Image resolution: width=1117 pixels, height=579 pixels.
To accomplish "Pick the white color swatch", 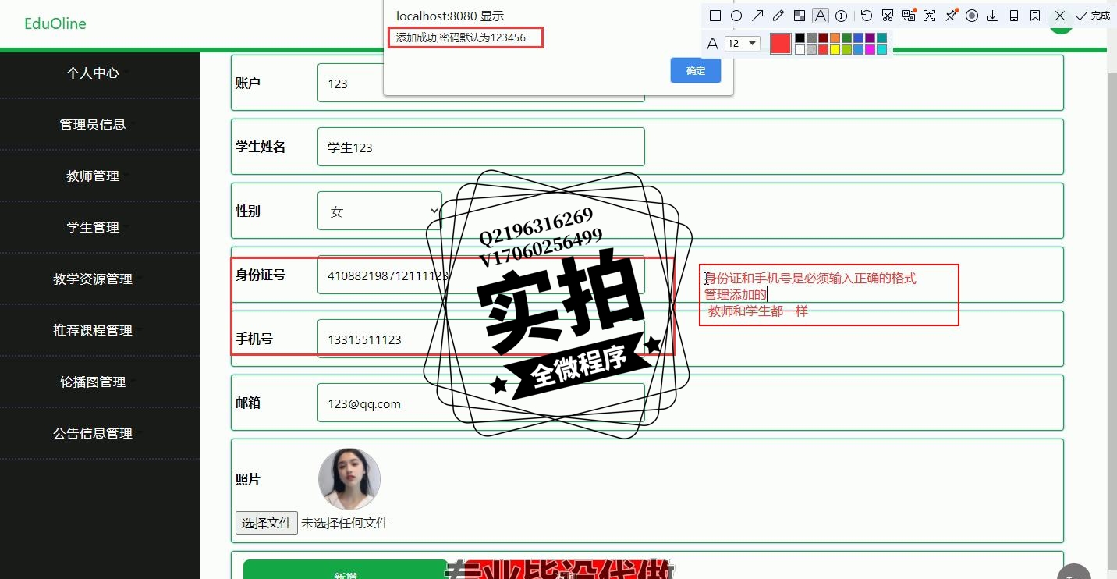I will pyautogui.click(x=800, y=50).
